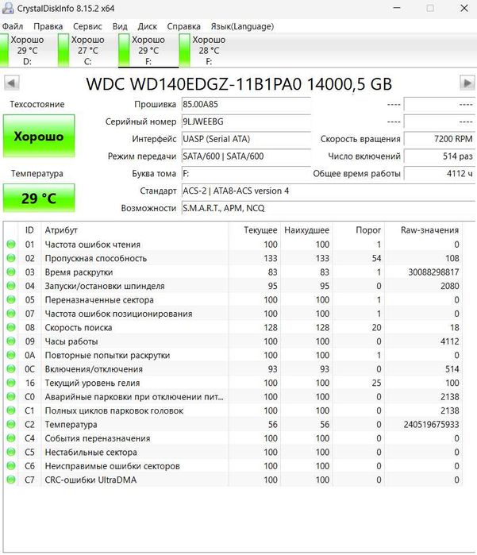Click status dot for attribute 0A row
This screenshot has height=555, width=477.
(11, 355)
